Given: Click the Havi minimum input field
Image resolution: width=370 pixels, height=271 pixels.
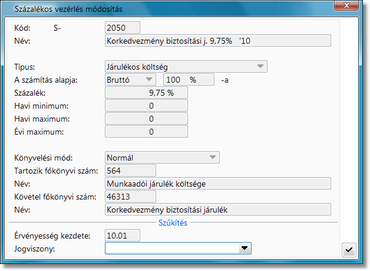Looking at the screenshot, I should [x=146, y=106].
